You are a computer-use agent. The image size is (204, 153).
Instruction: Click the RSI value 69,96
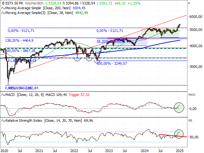tap(89, 120)
